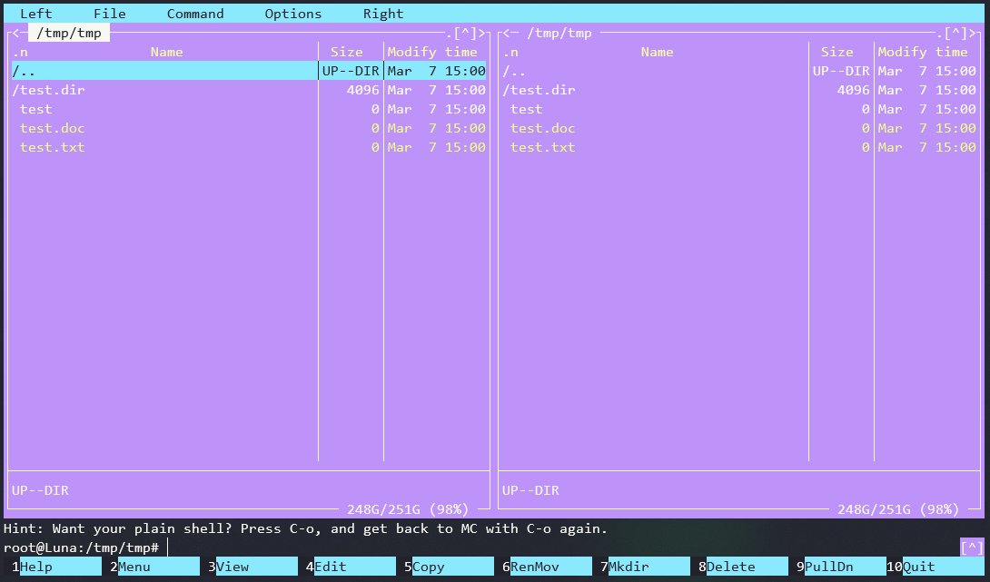Click the back history arrow on the right panel
This screenshot has height=582, width=990.
point(507,33)
